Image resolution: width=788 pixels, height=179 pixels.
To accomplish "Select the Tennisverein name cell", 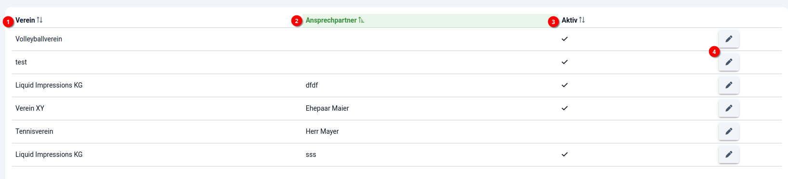I will pos(34,131).
